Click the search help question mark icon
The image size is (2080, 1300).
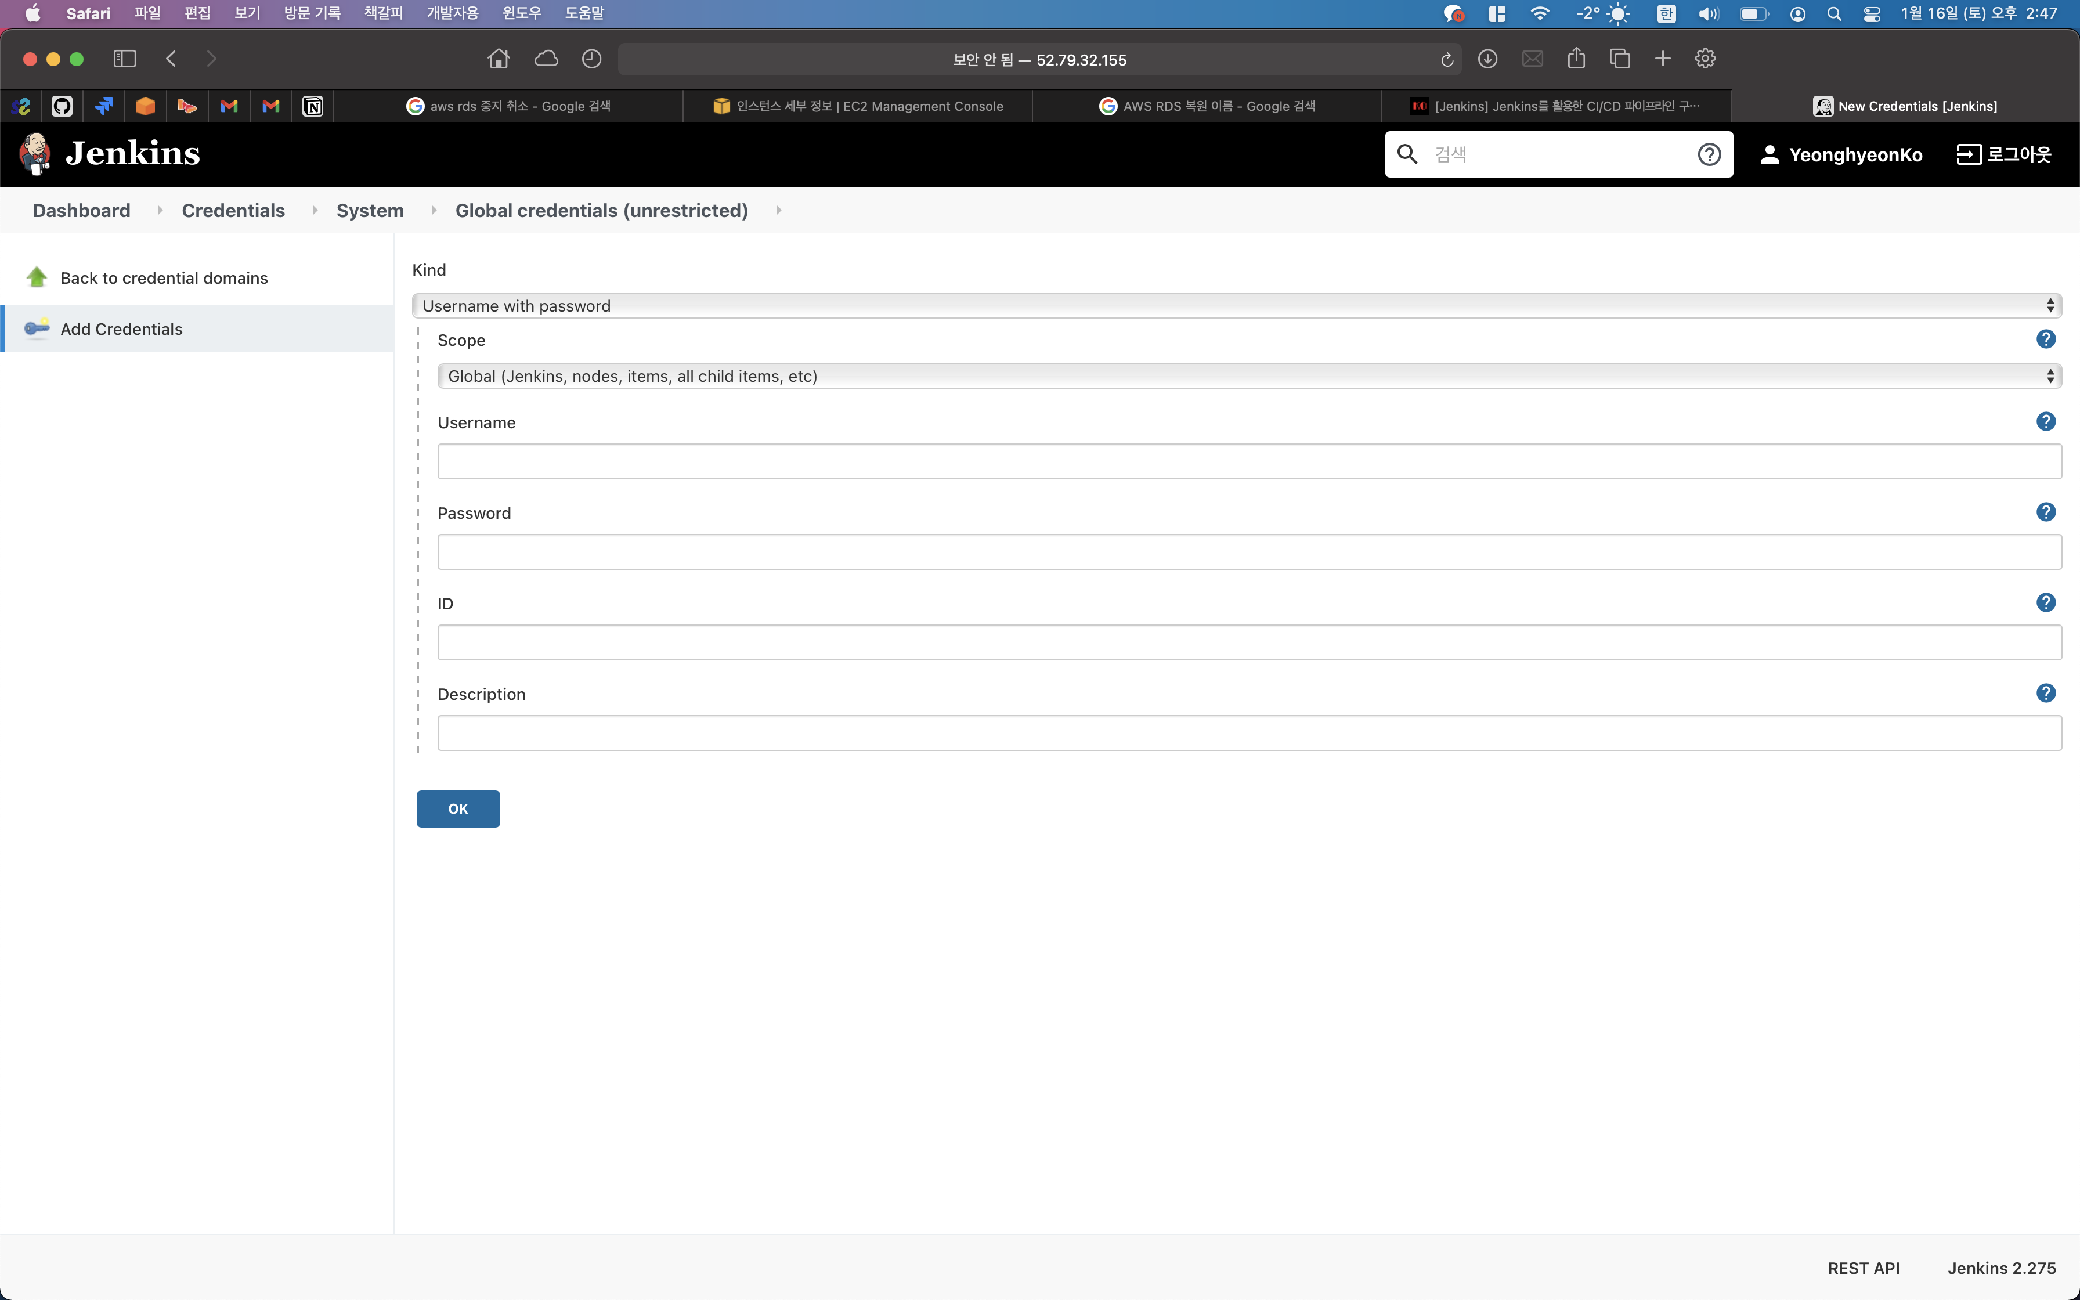click(x=1709, y=154)
